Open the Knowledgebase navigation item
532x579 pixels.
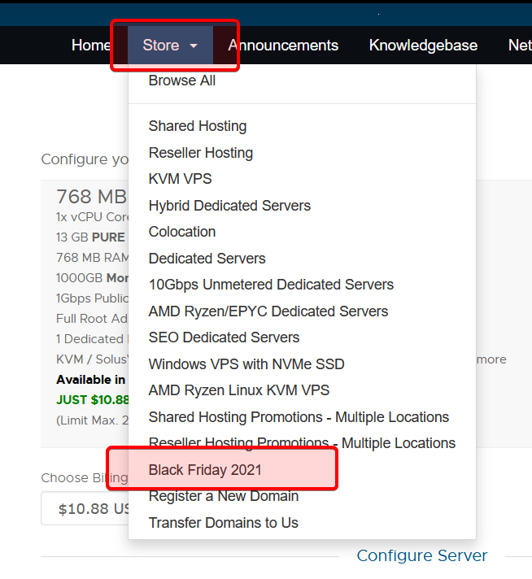pos(423,46)
